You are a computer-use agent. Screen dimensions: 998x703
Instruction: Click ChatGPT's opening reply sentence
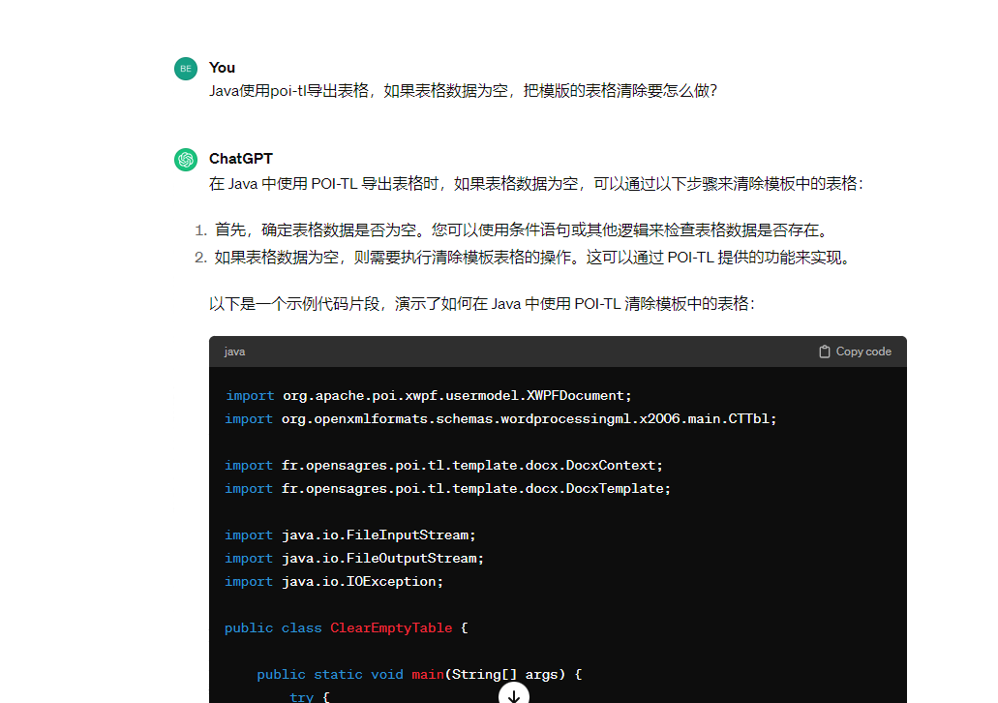point(535,183)
